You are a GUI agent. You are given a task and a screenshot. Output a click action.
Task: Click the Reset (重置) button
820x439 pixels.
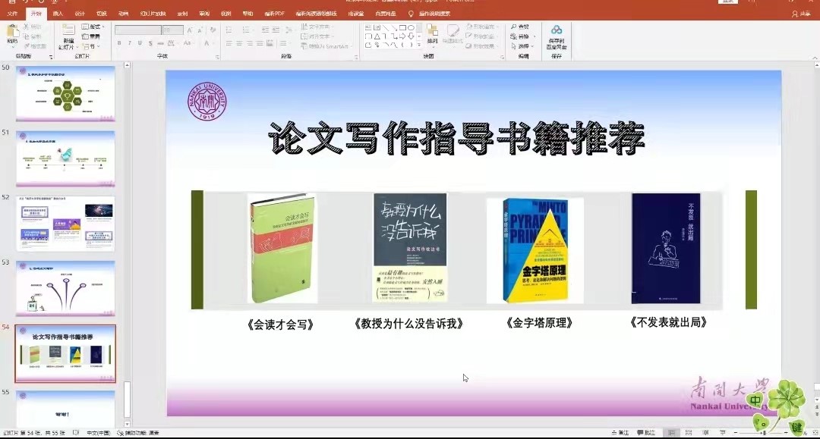(91, 36)
